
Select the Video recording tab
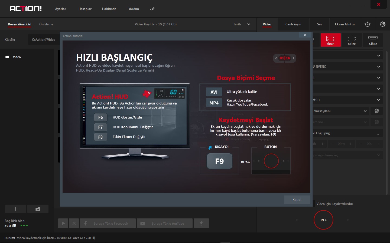267,24
